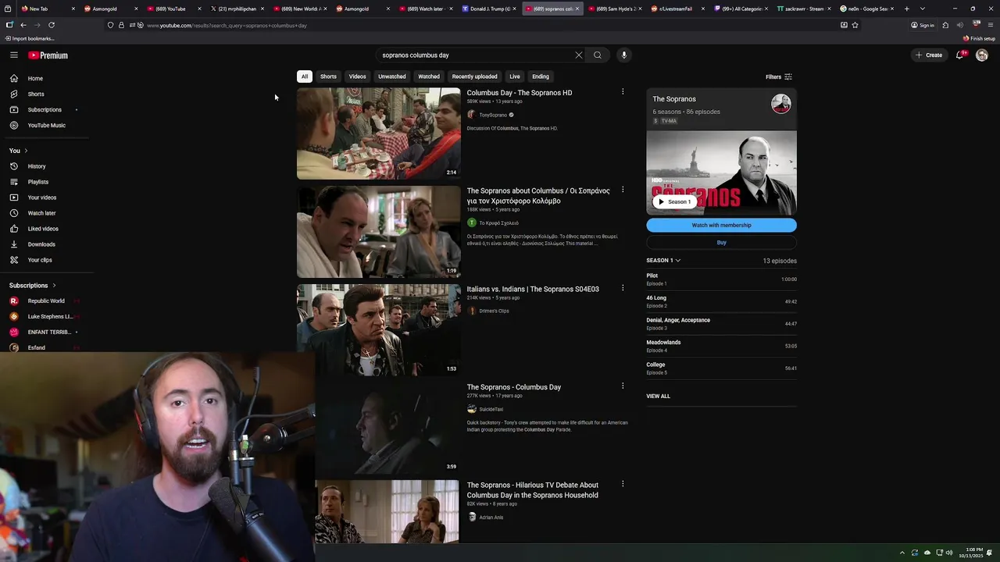The image size is (1000, 562).
Task: Switch to the Watch later browser tab
Action: (x=427, y=9)
